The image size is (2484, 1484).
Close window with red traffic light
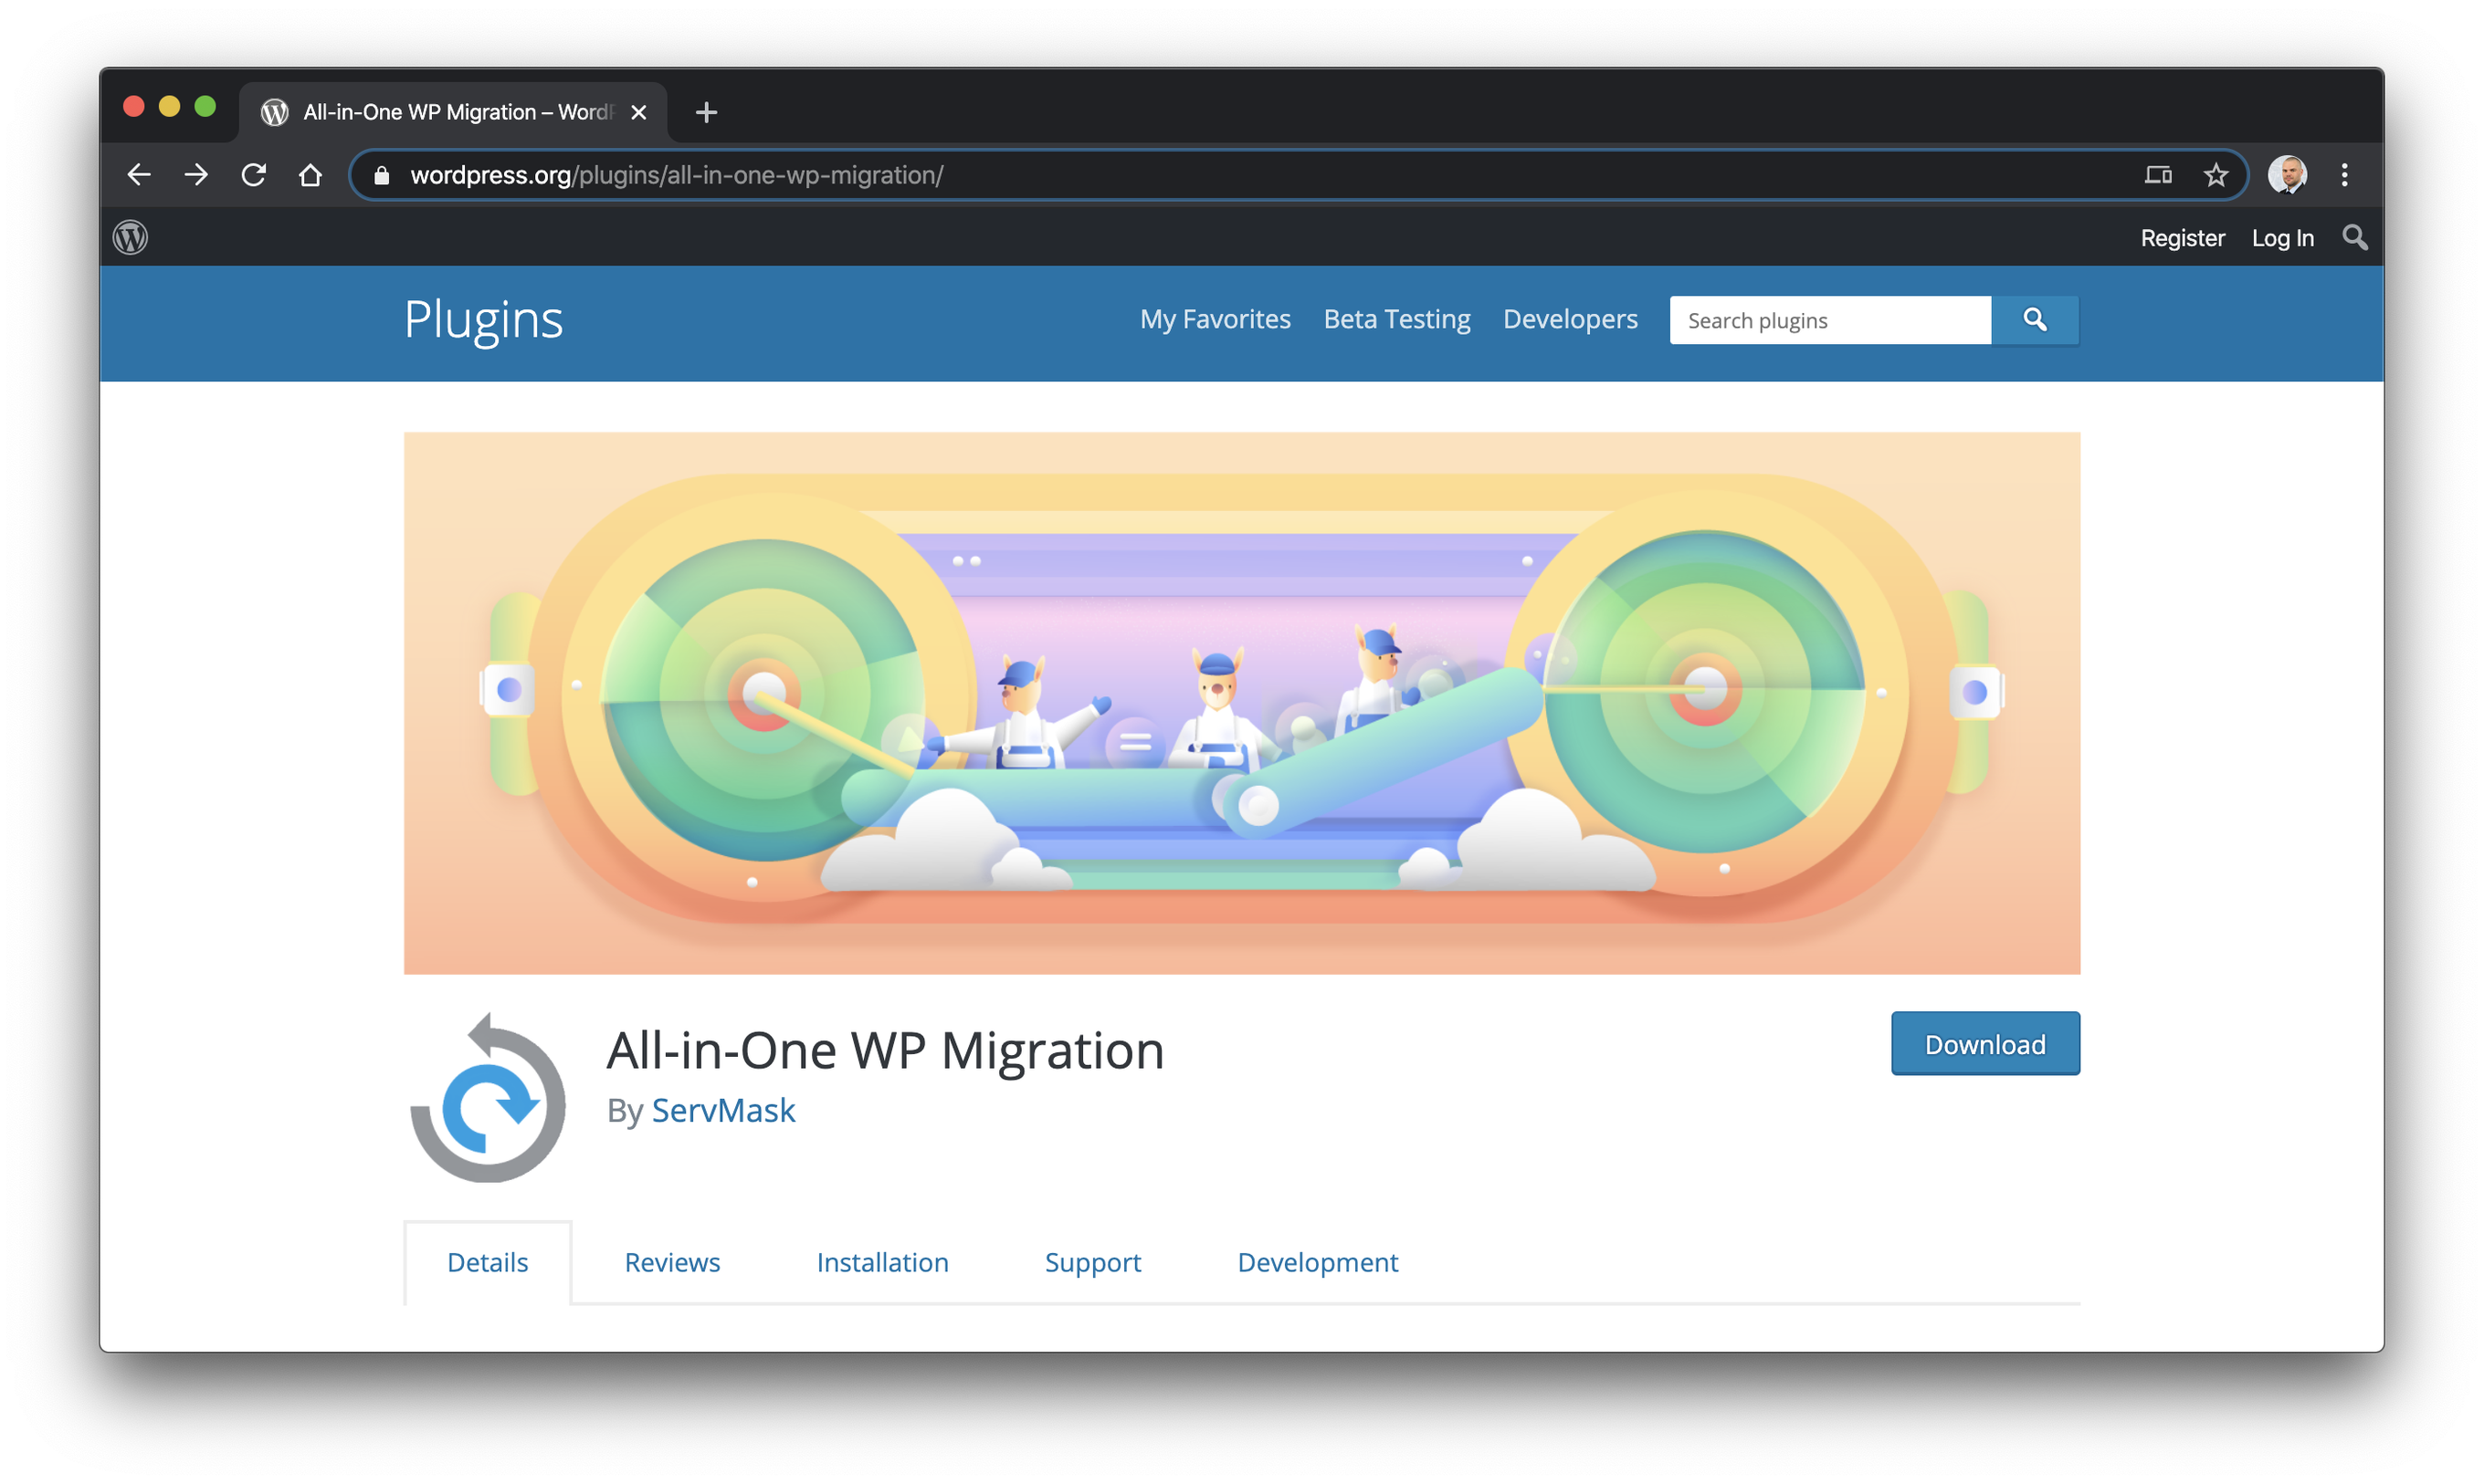134,106
